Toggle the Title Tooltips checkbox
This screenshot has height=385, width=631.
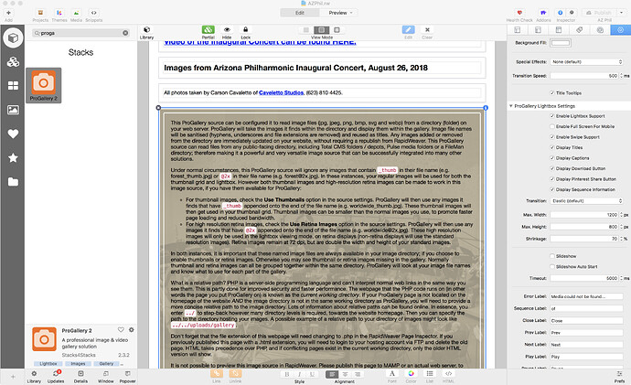(552, 93)
